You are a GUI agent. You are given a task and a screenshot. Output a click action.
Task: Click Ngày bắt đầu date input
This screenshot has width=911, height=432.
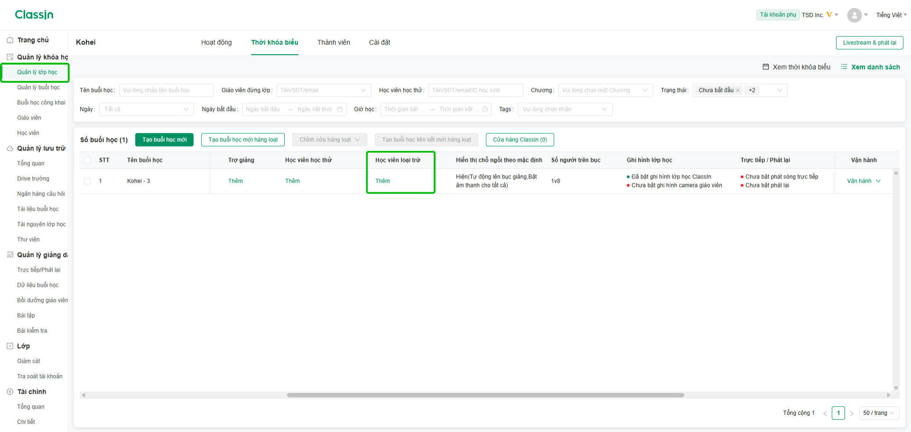[263, 109]
